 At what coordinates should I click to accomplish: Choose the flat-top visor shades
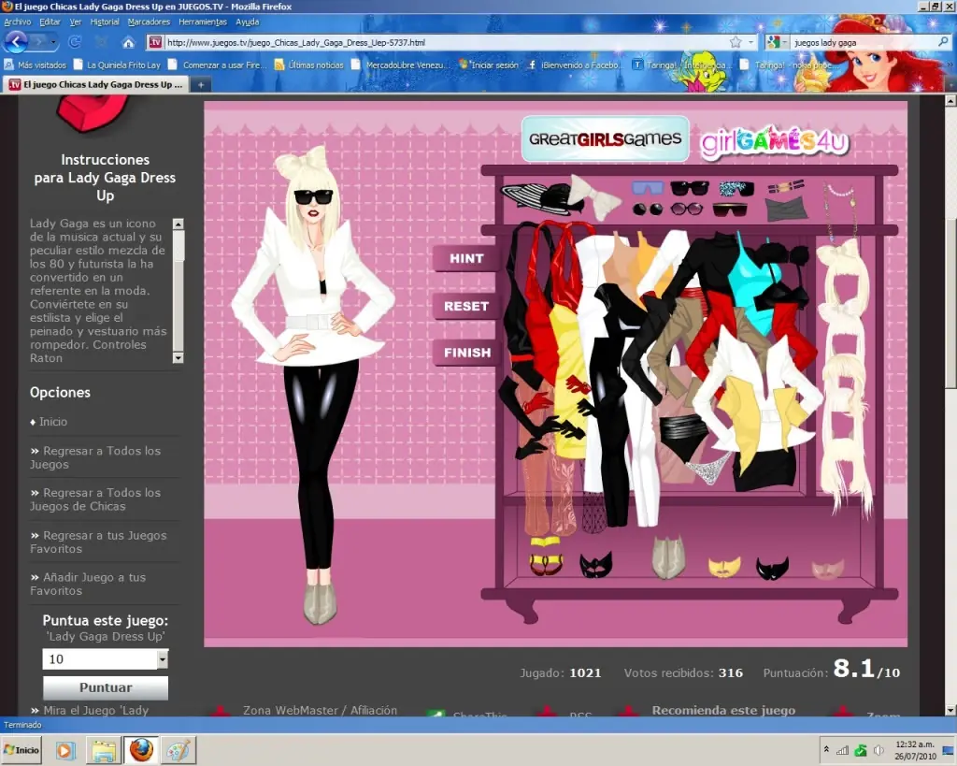[730, 210]
